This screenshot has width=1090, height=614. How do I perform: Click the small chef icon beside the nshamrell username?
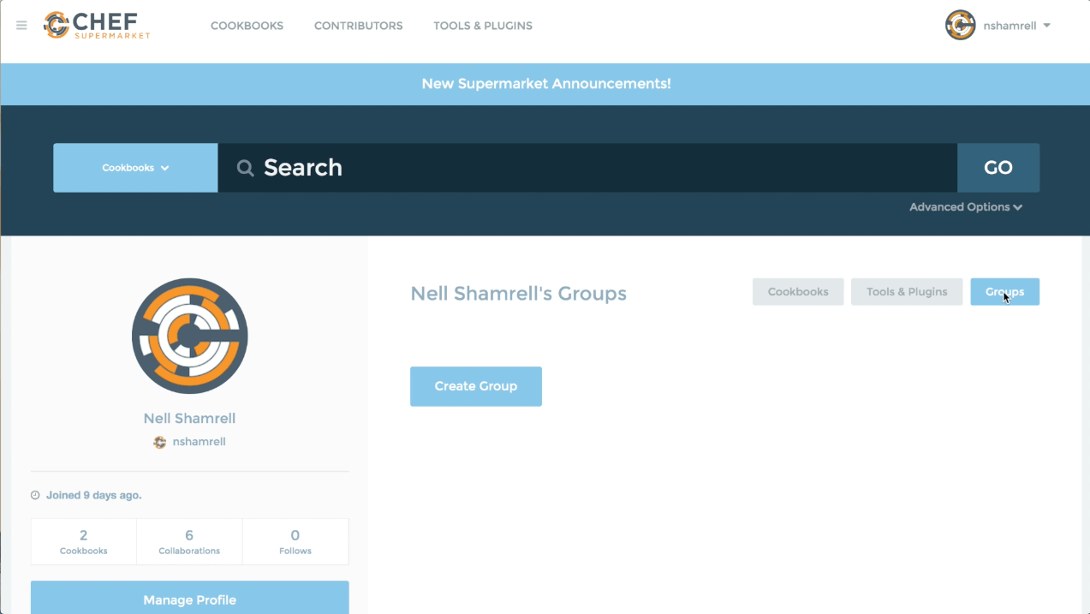(x=160, y=441)
